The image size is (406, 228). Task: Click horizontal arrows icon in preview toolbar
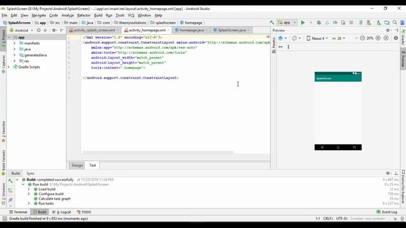280,47
